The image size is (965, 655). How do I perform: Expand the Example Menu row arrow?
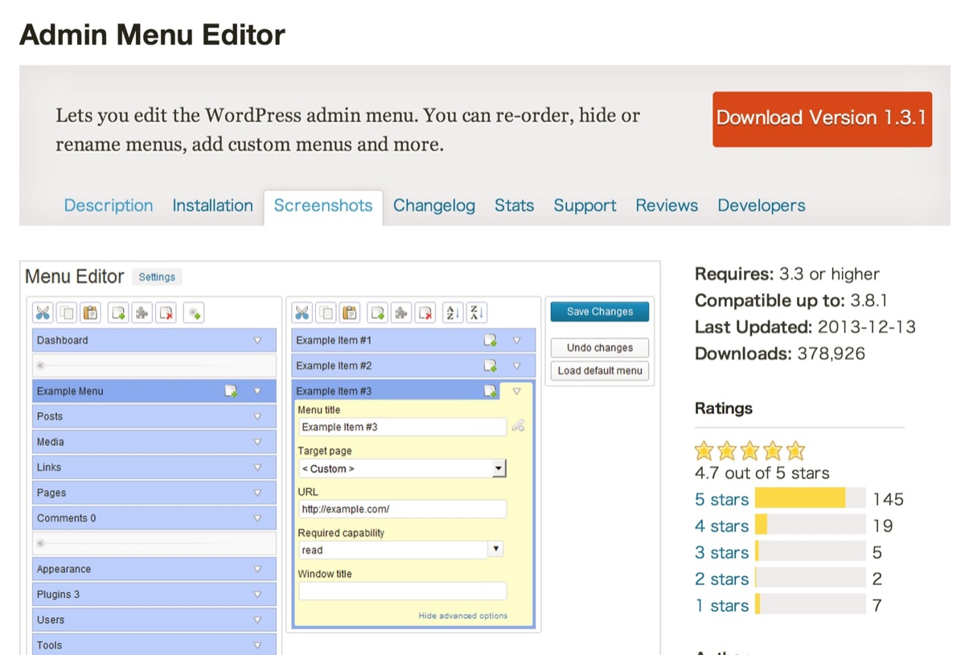[258, 391]
